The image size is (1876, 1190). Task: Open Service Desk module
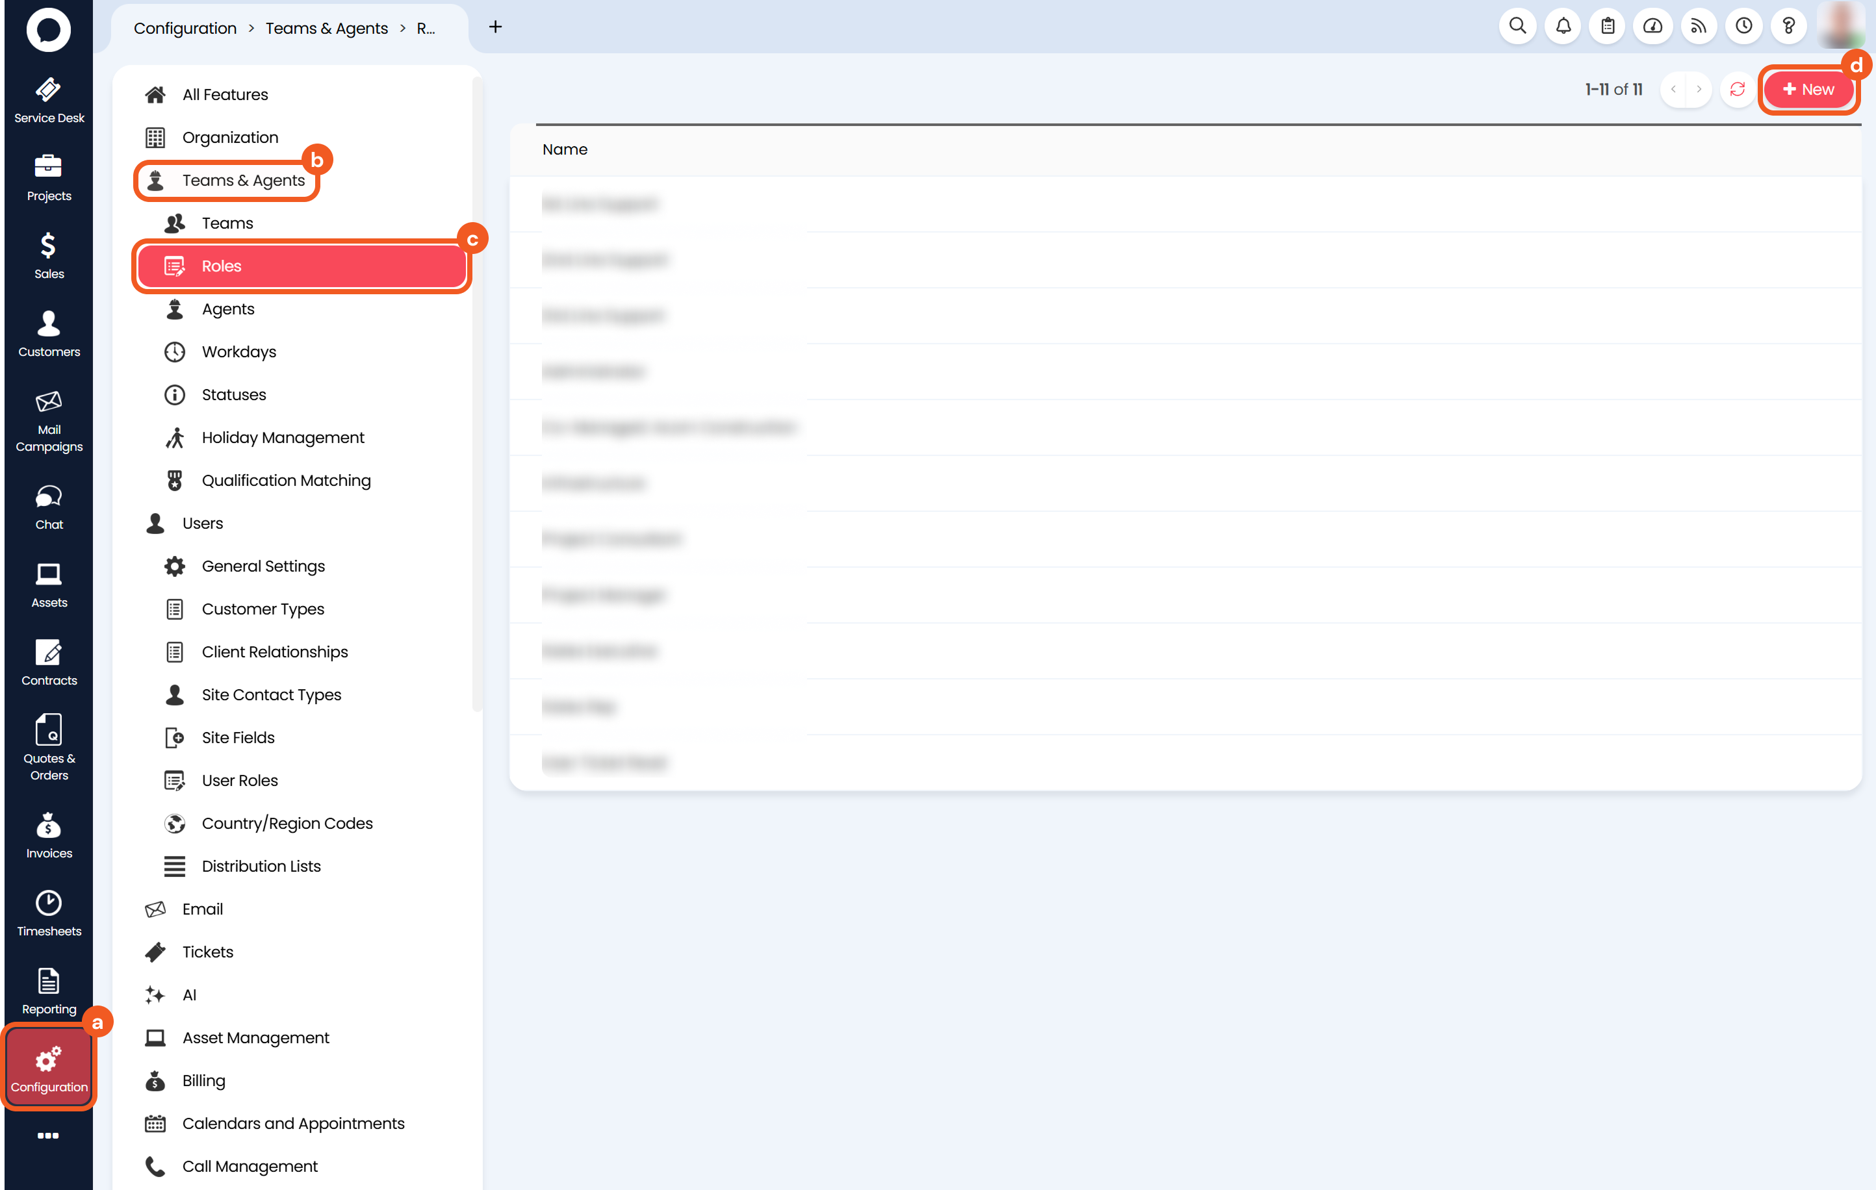48,101
